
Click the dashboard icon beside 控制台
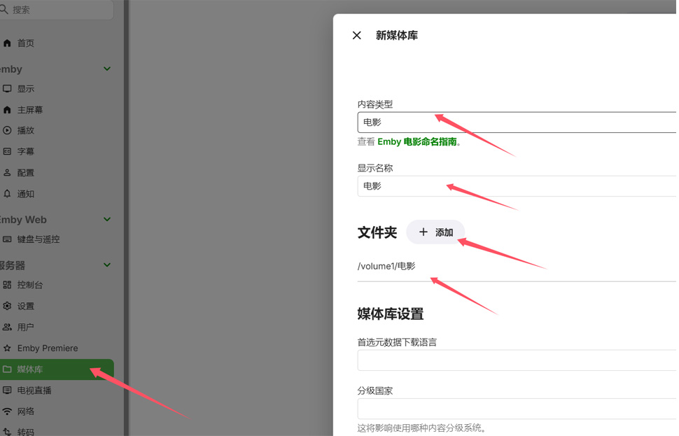point(7,285)
